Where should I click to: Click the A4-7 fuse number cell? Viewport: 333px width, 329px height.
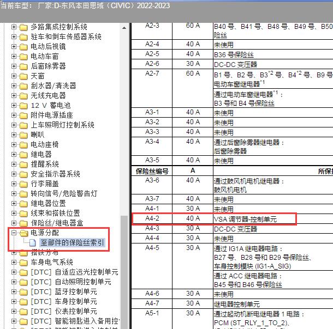tap(152, 303)
